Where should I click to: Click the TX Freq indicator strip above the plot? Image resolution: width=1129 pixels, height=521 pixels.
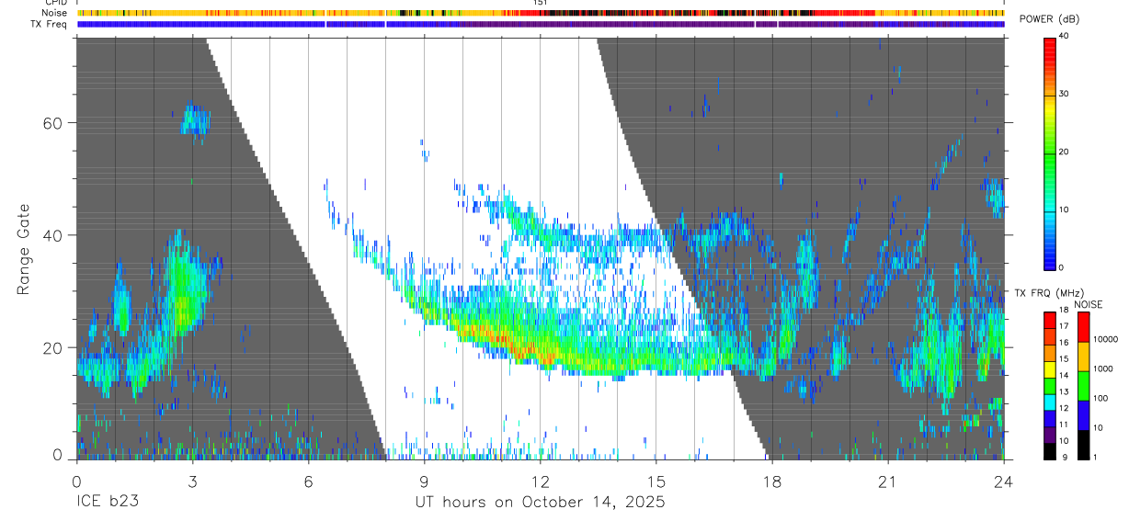click(x=541, y=25)
